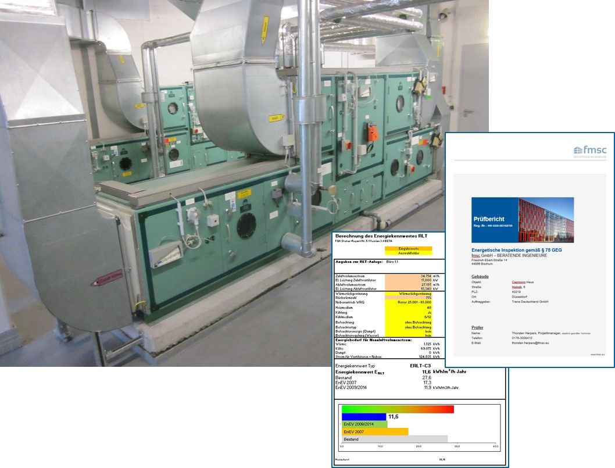Screen dimensions: 615x468
Task: Select the 'Büro 1.1' system name
Action: coord(392,262)
